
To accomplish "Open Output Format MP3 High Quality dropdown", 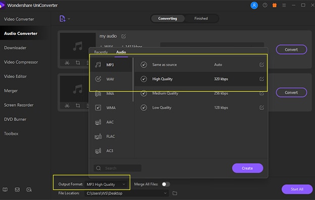I will tap(106, 184).
